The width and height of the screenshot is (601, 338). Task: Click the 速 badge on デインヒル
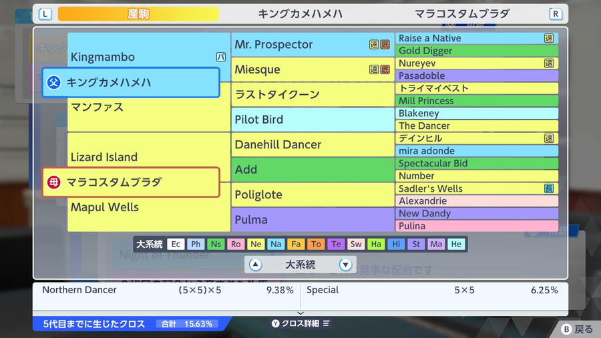(x=549, y=138)
